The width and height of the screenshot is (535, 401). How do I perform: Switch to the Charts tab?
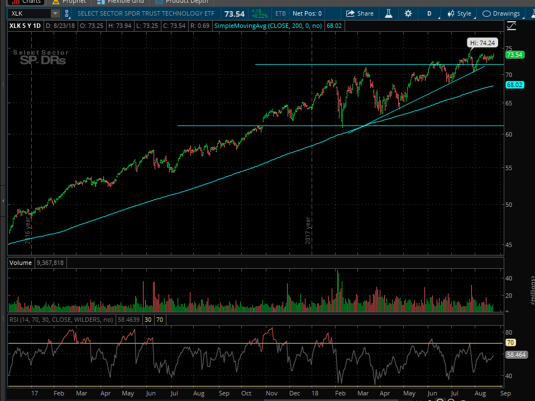pyautogui.click(x=26, y=2)
